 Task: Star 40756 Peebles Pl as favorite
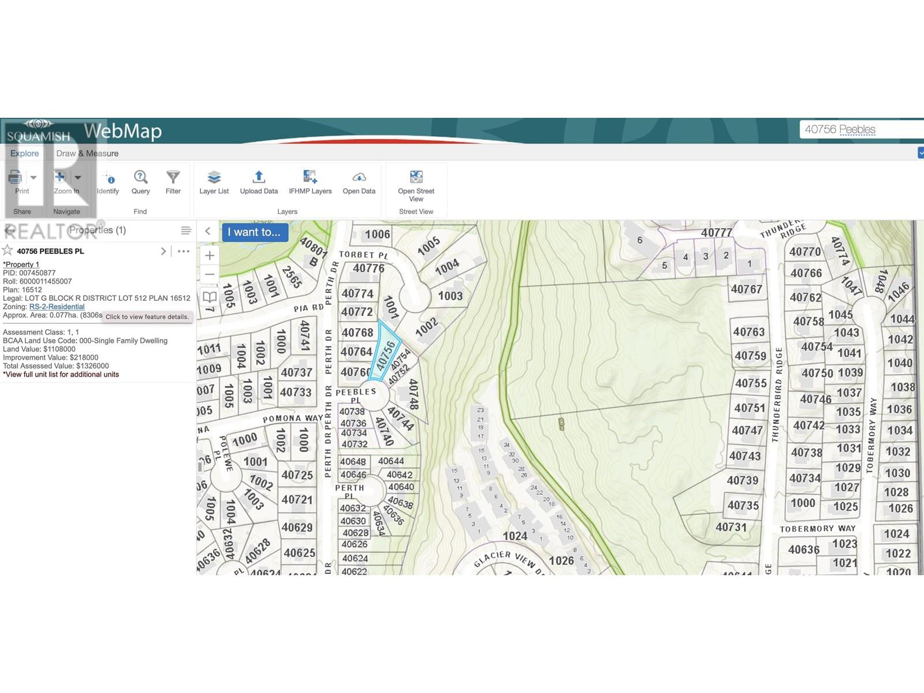click(8, 251)
